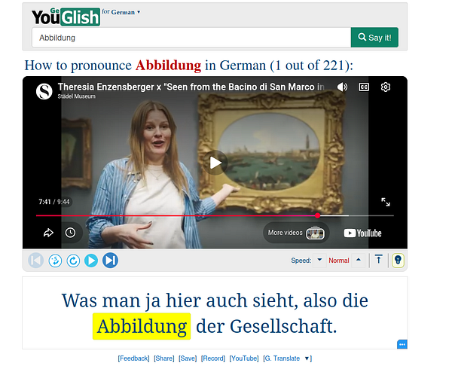Open the video settings gear
This screenshot has width=452, height=375.
pyautogui.click(x=386, y=87)
